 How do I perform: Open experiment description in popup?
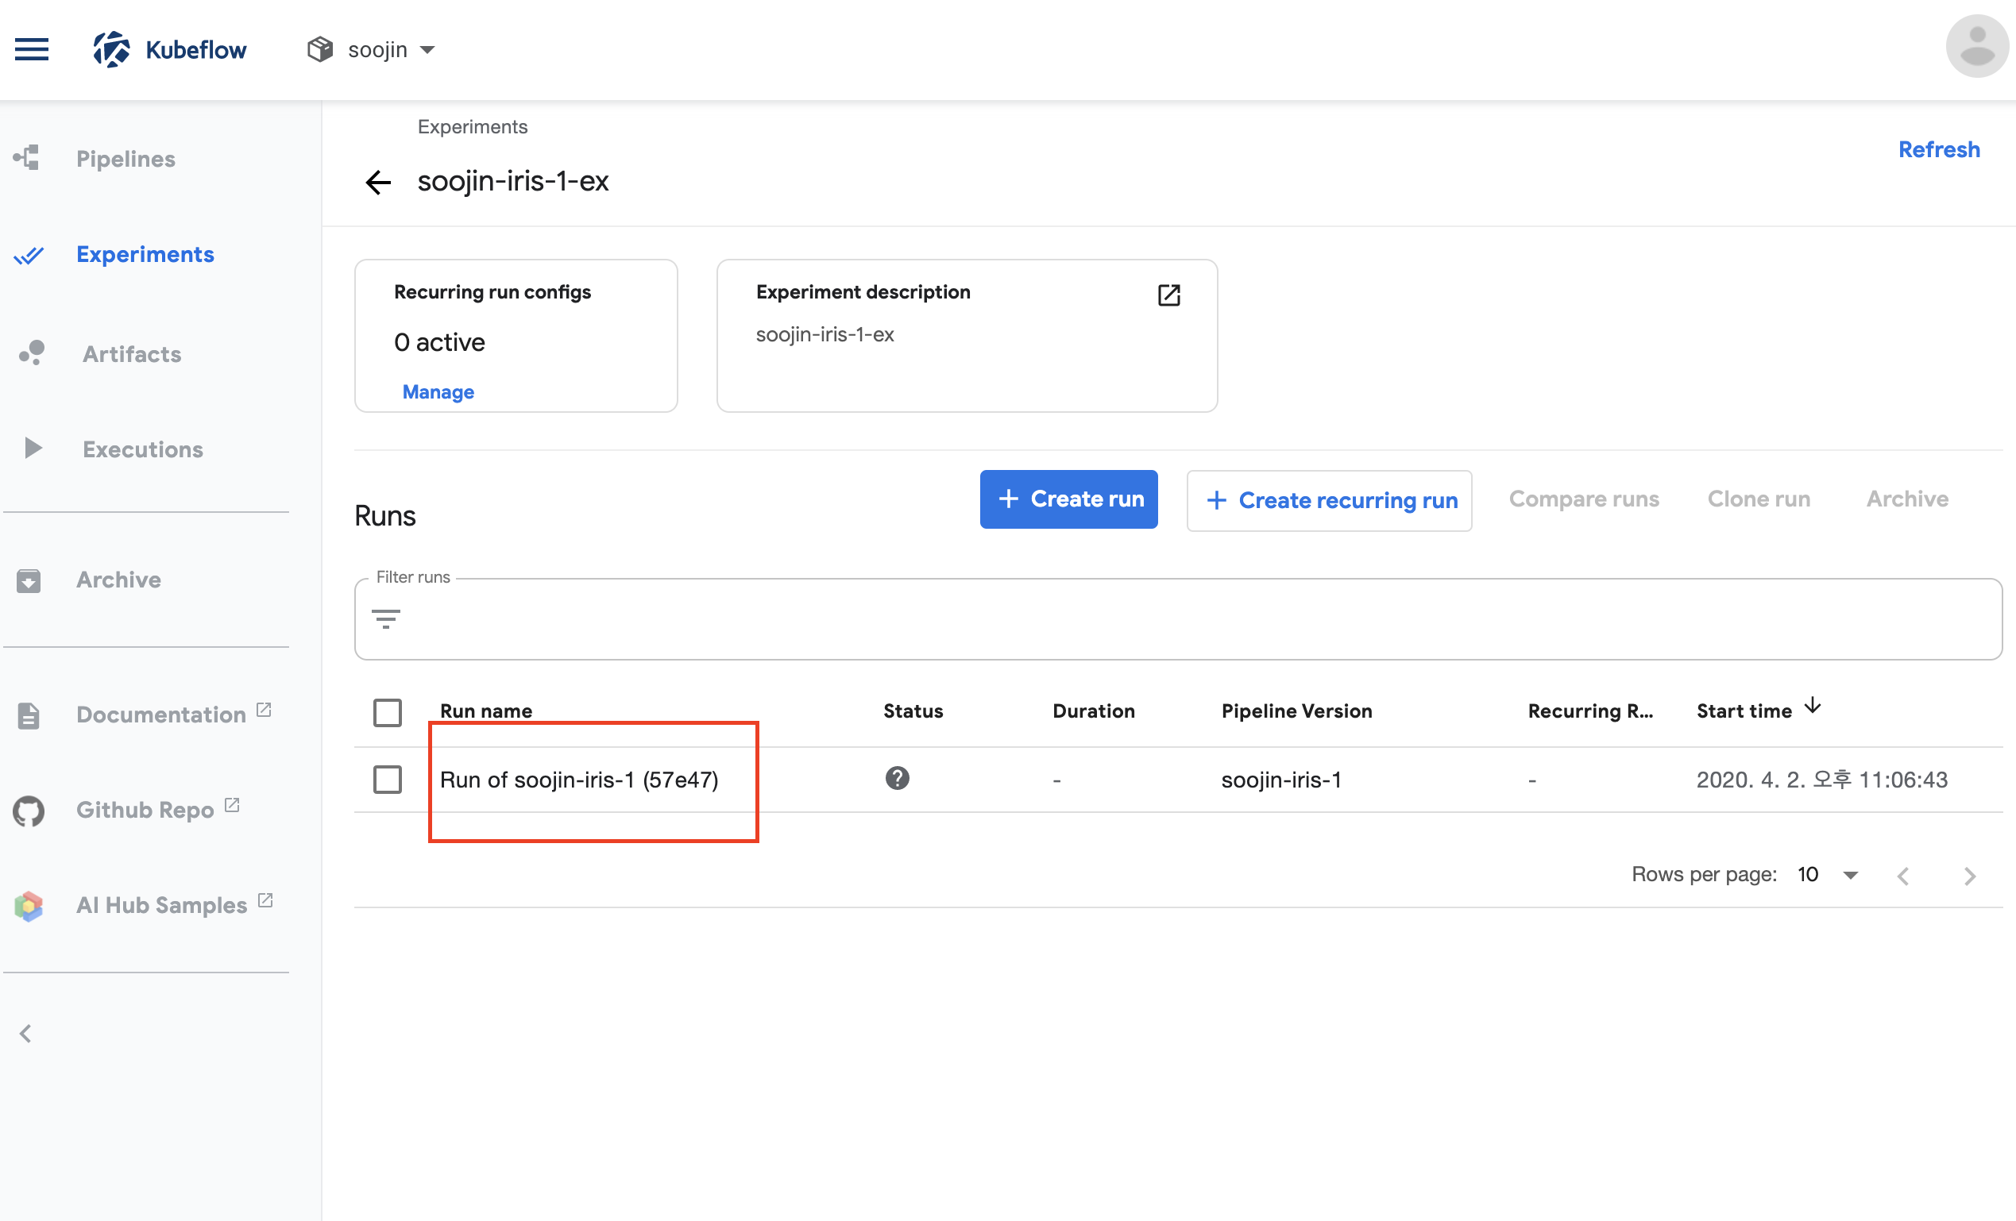tap(1168, 295)
